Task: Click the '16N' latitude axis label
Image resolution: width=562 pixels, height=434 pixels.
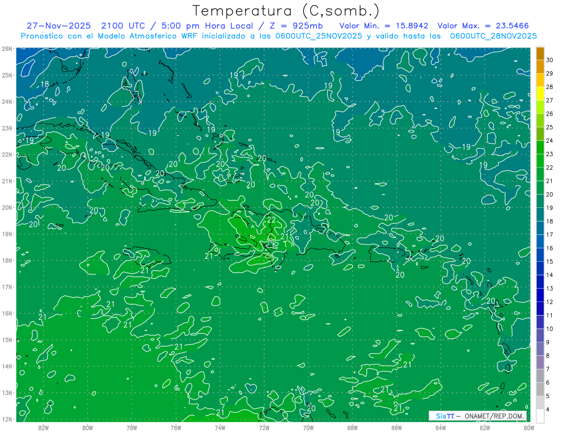Action: 7,313
